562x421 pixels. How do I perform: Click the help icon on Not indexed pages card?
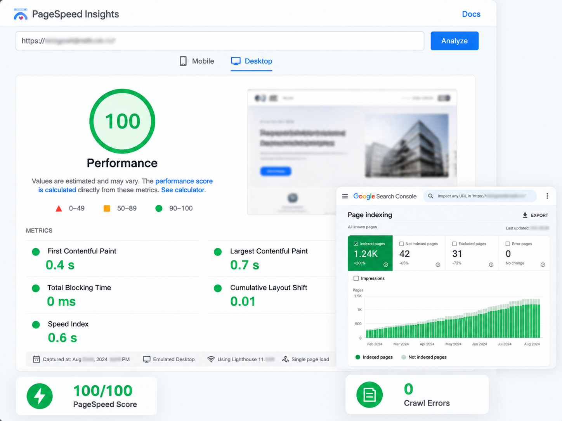[x=438, y=265]
